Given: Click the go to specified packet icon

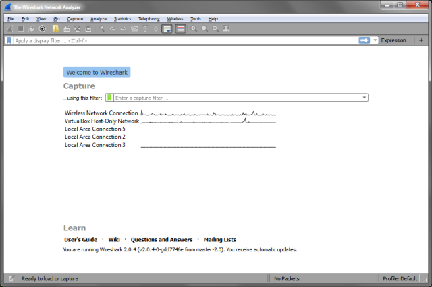Looking at the screenshot, I should 134,28.
